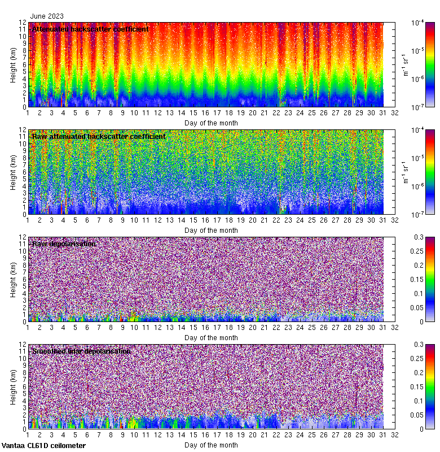Click day 20 tick label on raw depolarisation axis
Image resolution: width=440 pixels, height=452 pixels.
[x=253, y=328]
